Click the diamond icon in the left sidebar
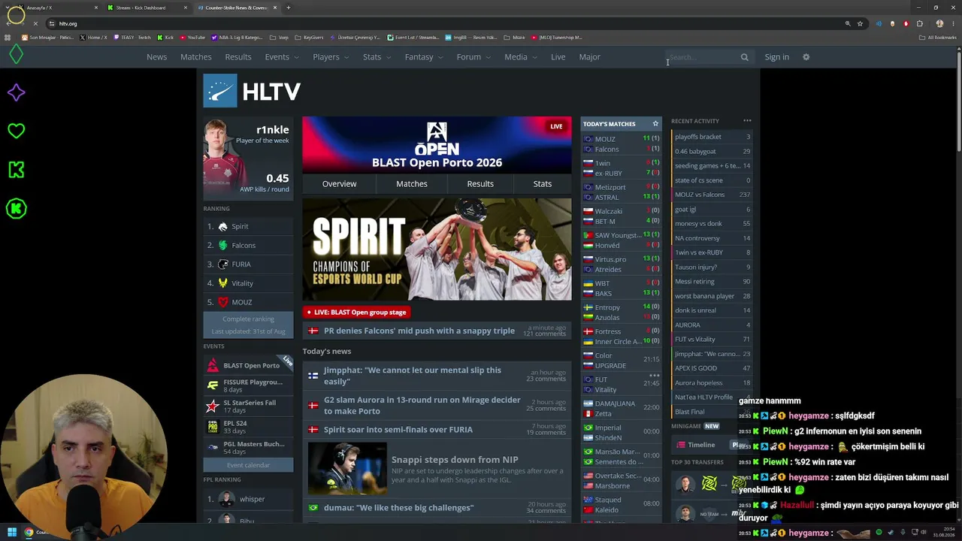962x541 pixels. [x=16, y=54]
